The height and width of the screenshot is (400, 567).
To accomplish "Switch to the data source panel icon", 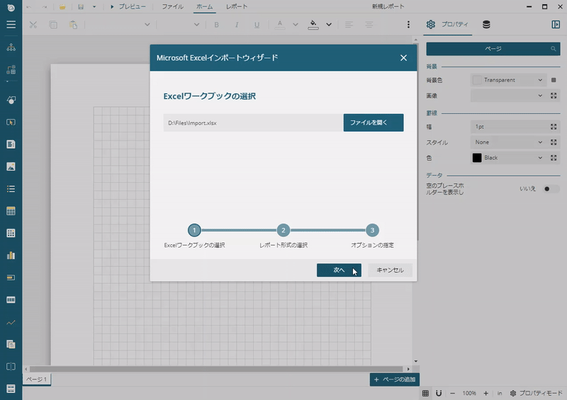I will (x=486, y=24).
